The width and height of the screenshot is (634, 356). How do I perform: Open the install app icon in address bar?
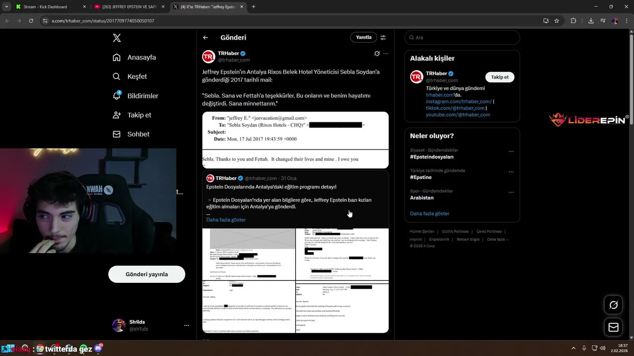coord(546,21)
